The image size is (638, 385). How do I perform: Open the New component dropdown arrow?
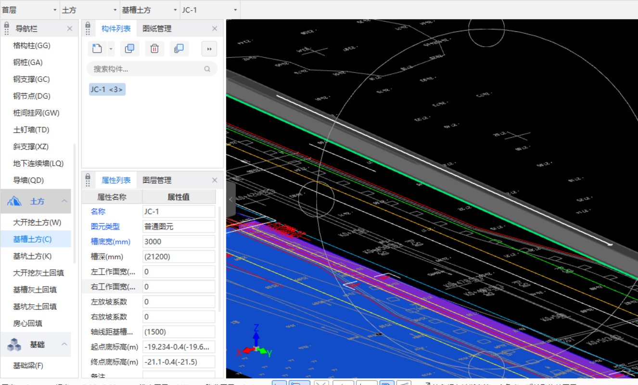[x=111, y=49]
